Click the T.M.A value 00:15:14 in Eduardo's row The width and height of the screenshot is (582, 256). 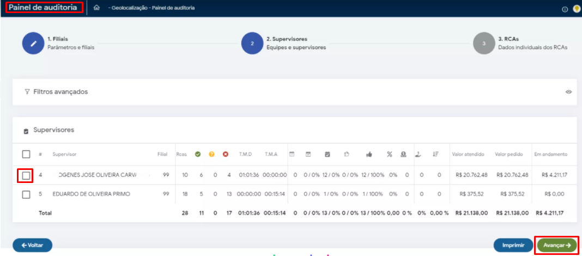pos(275,194)
